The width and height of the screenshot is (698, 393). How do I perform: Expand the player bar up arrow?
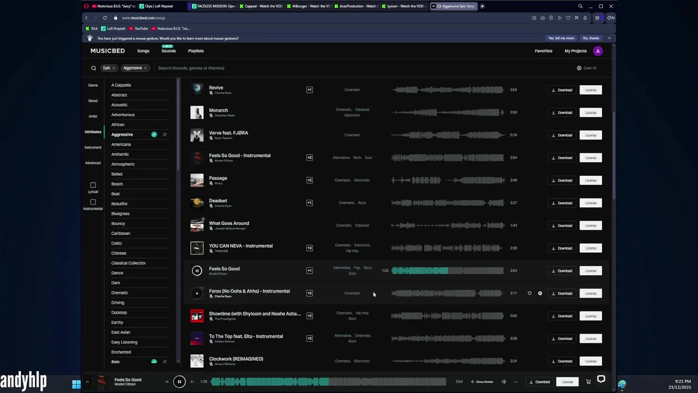(87, 382)
